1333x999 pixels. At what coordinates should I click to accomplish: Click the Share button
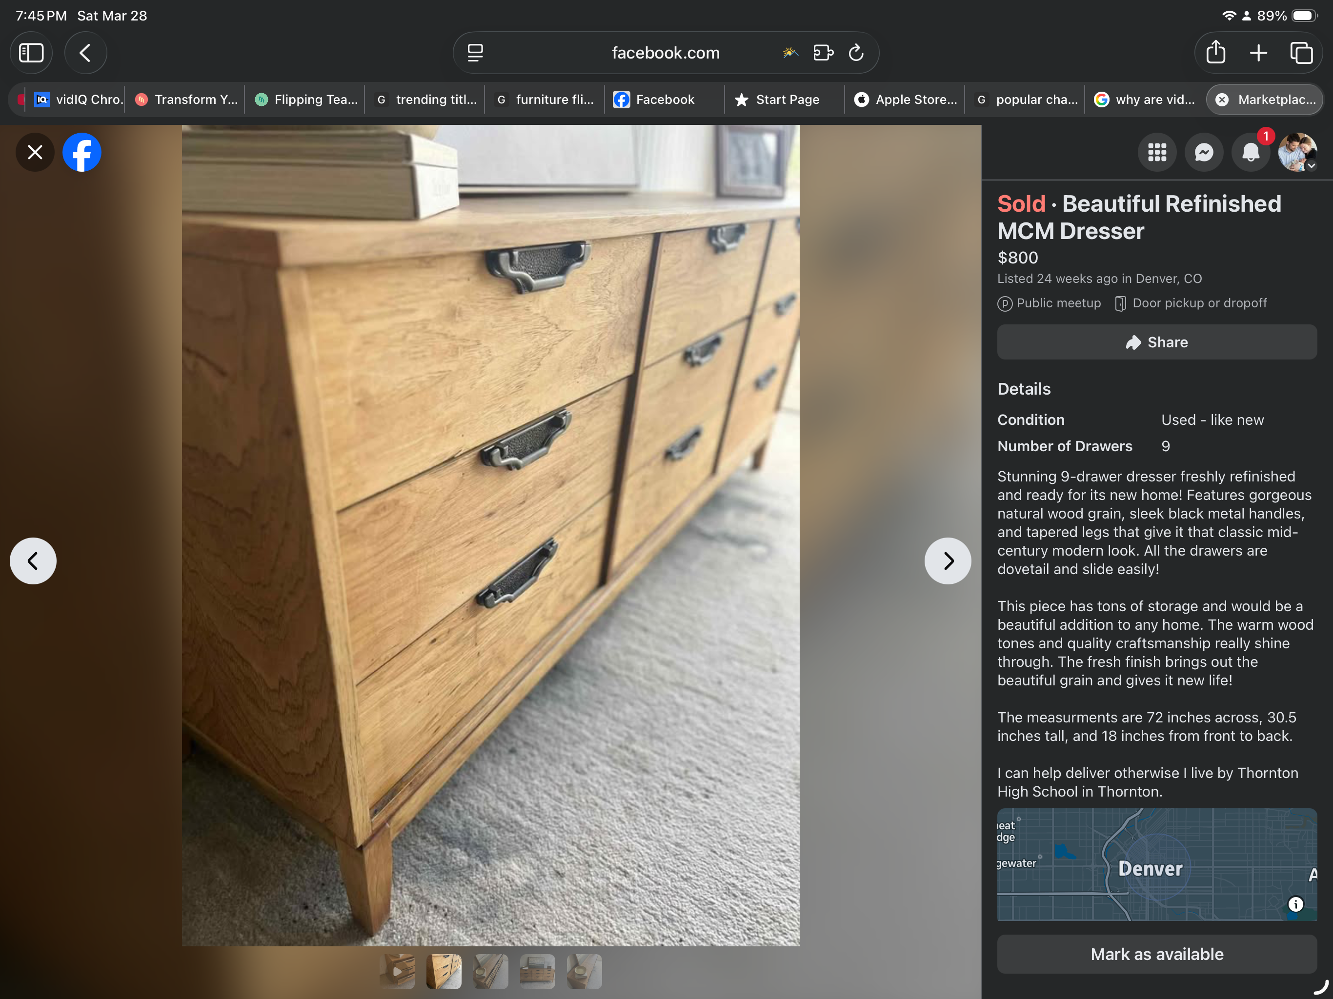tap(1156, 342)
